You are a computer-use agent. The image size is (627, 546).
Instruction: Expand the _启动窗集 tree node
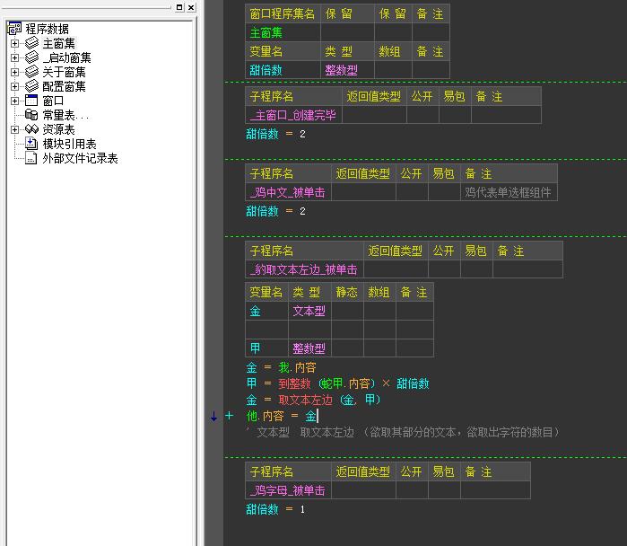(x=14, y=57)
